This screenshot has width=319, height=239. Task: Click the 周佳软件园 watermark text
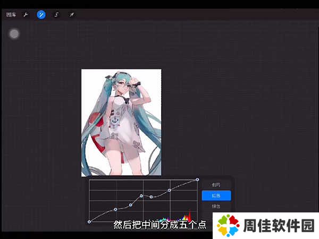[278, 226]
